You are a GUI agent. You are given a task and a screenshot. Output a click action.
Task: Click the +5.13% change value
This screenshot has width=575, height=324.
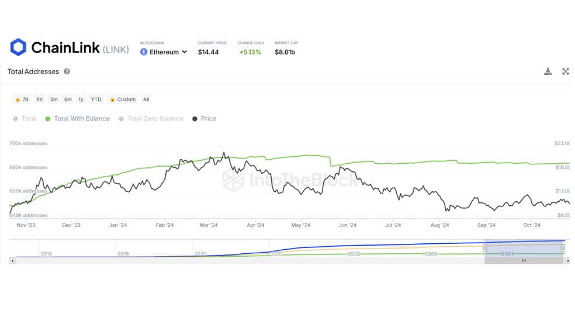(250, 52)
